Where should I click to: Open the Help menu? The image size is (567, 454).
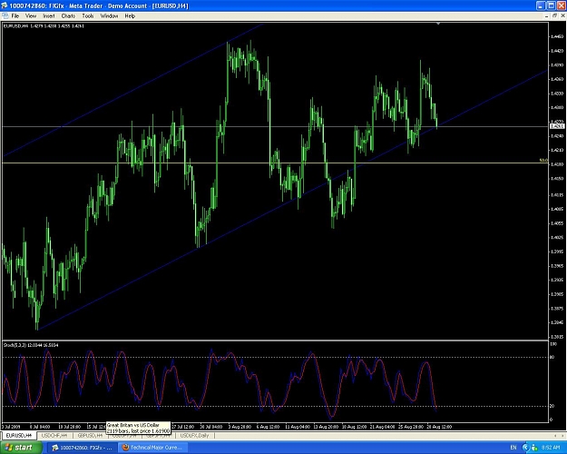coord(130,16)
